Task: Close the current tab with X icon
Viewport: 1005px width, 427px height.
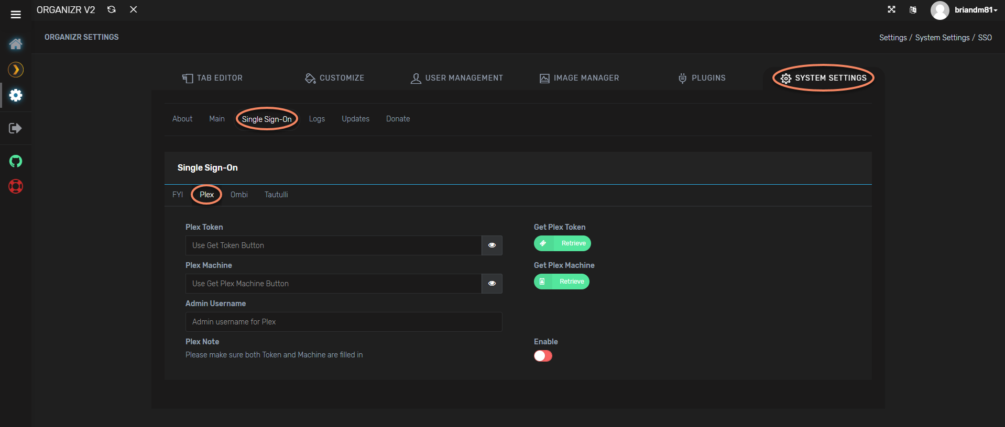Action: 134,9
